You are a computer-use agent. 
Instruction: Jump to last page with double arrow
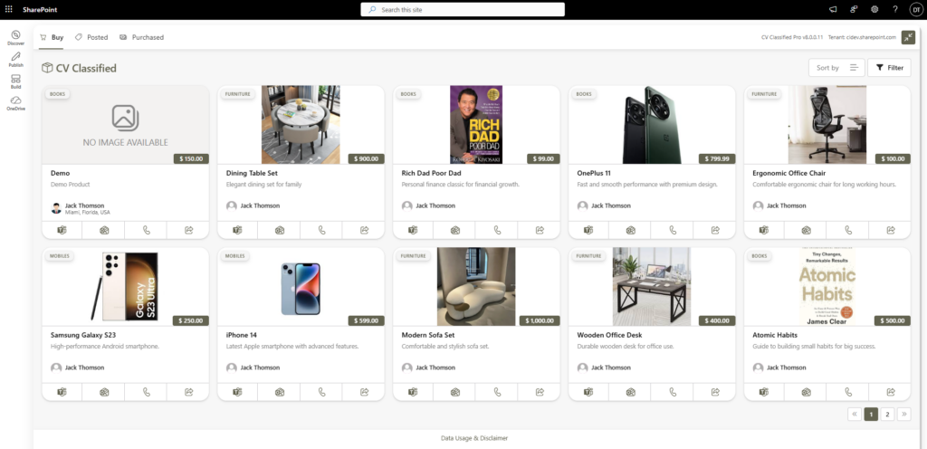904,415
